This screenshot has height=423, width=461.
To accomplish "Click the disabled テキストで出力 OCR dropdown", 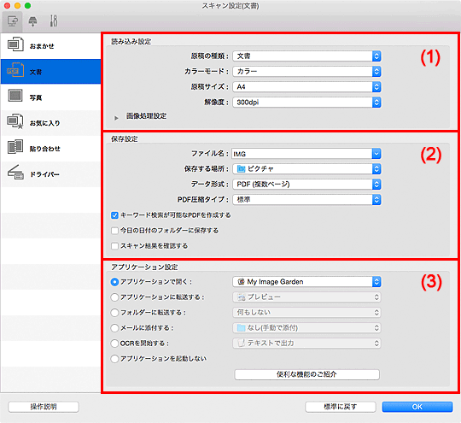I will 306,343.
